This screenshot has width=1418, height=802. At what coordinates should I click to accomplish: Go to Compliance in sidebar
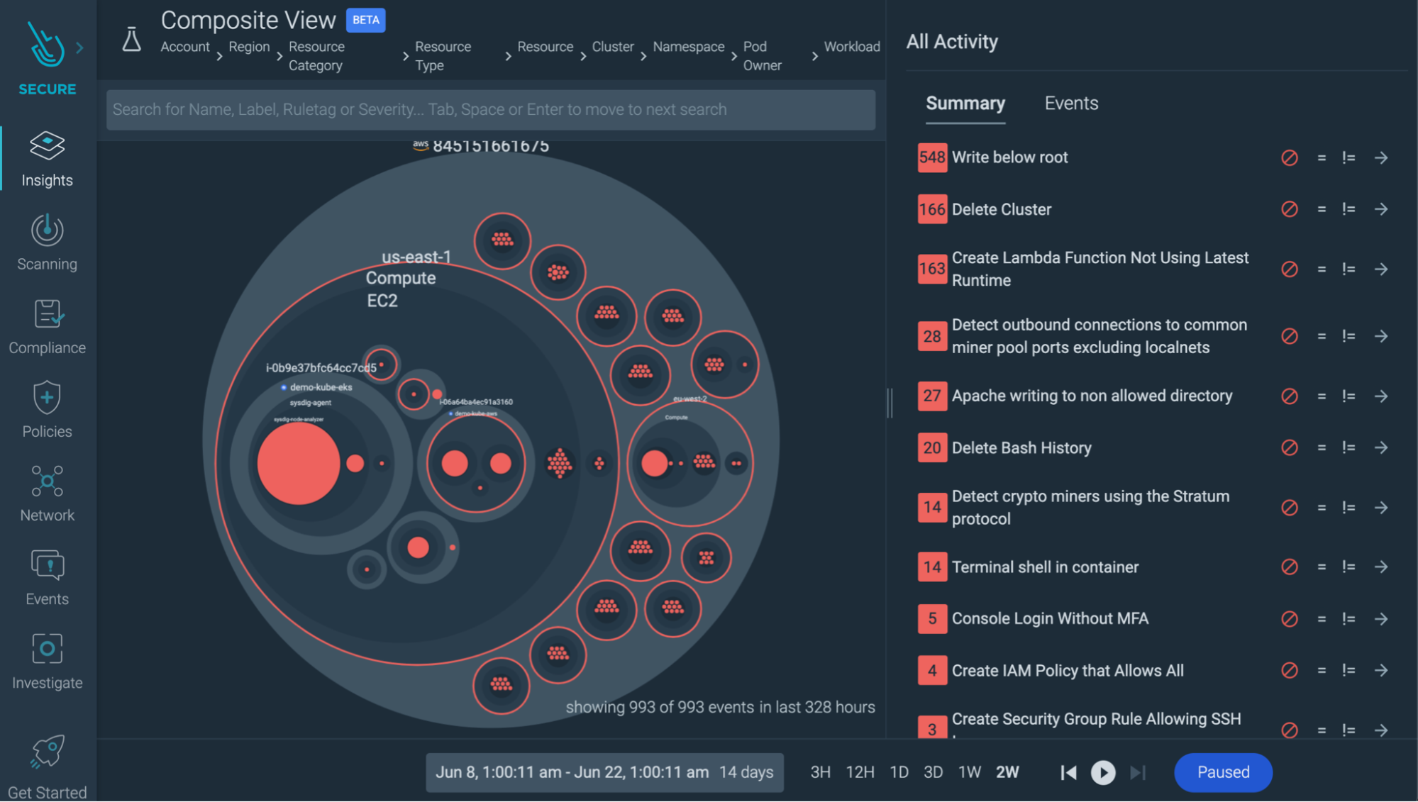tap(47, 314)
